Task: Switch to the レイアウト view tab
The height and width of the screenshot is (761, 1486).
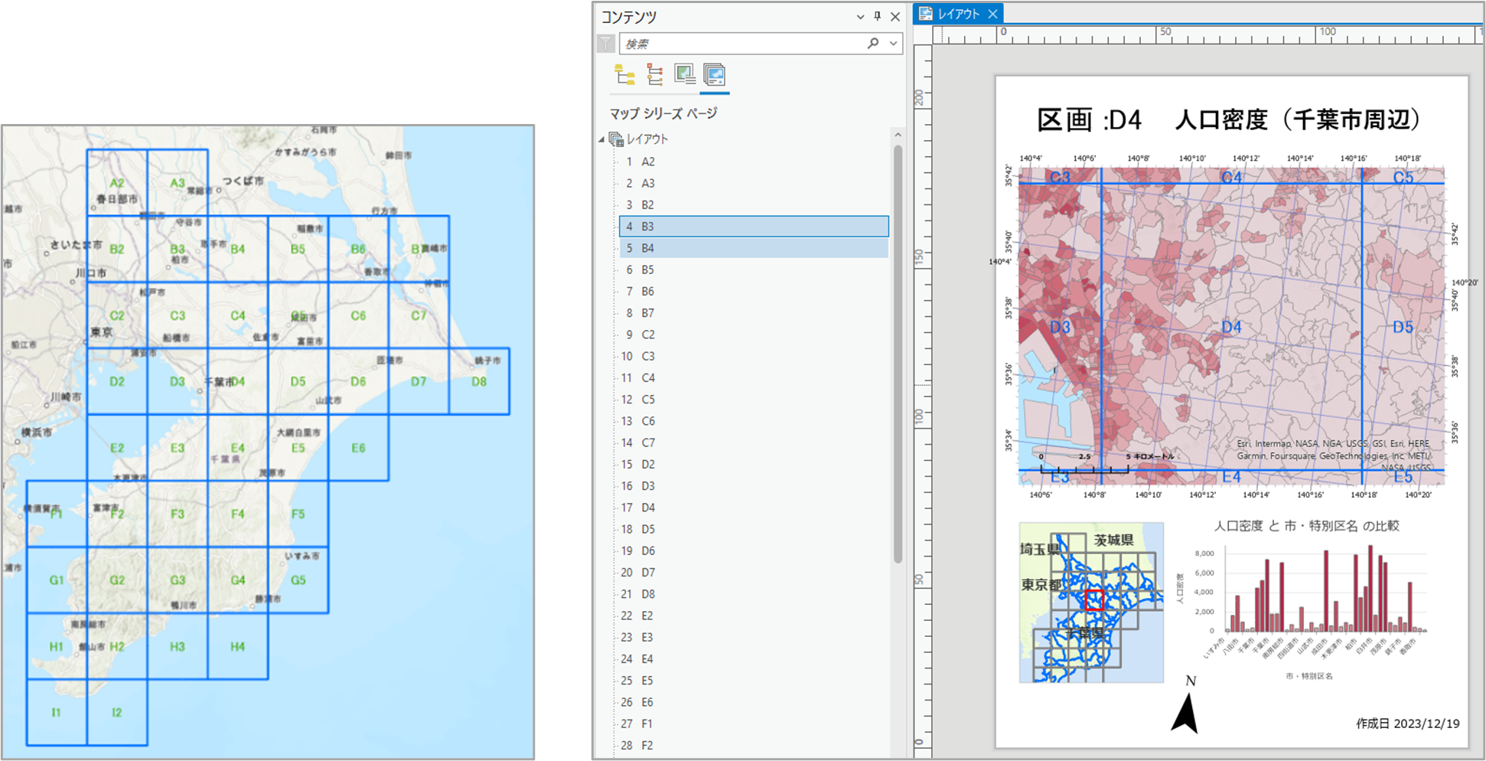Action: [958, 14]
